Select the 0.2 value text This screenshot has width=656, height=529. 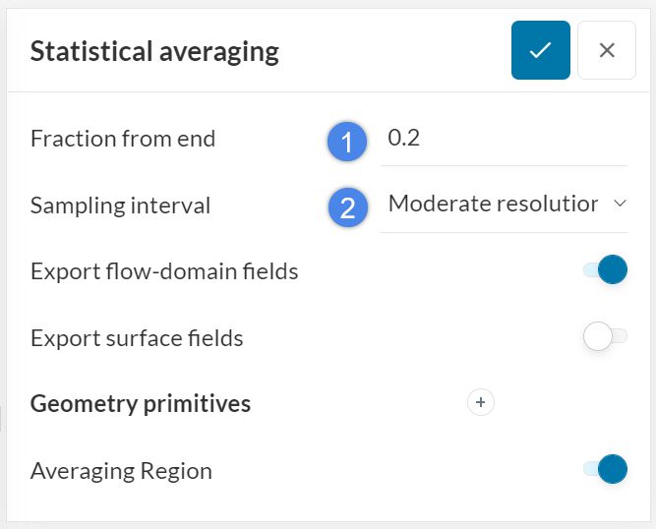pos(404,138)
